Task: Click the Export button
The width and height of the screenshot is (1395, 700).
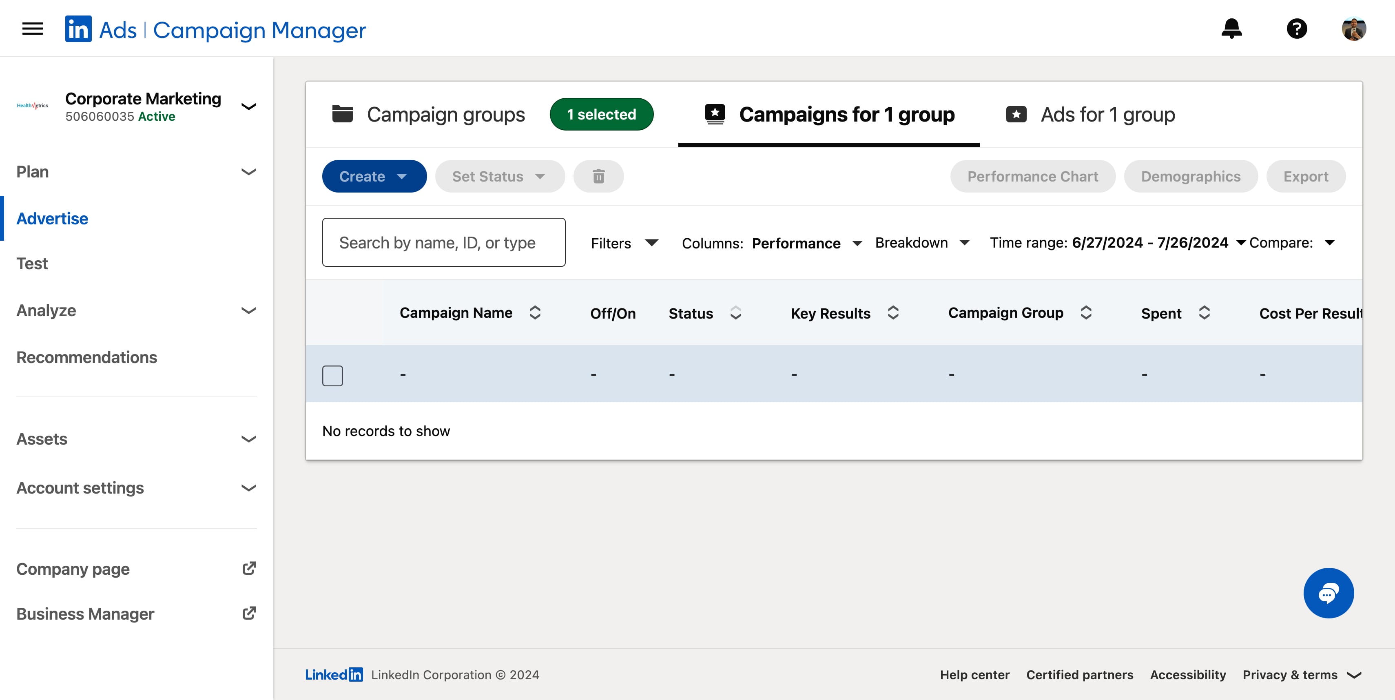Action: (x=1306, y=176)
